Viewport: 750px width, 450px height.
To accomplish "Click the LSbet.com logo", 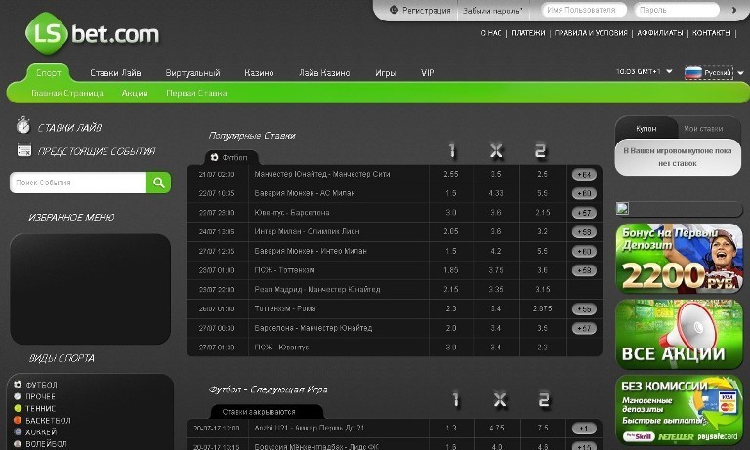I will pos(92,33).
